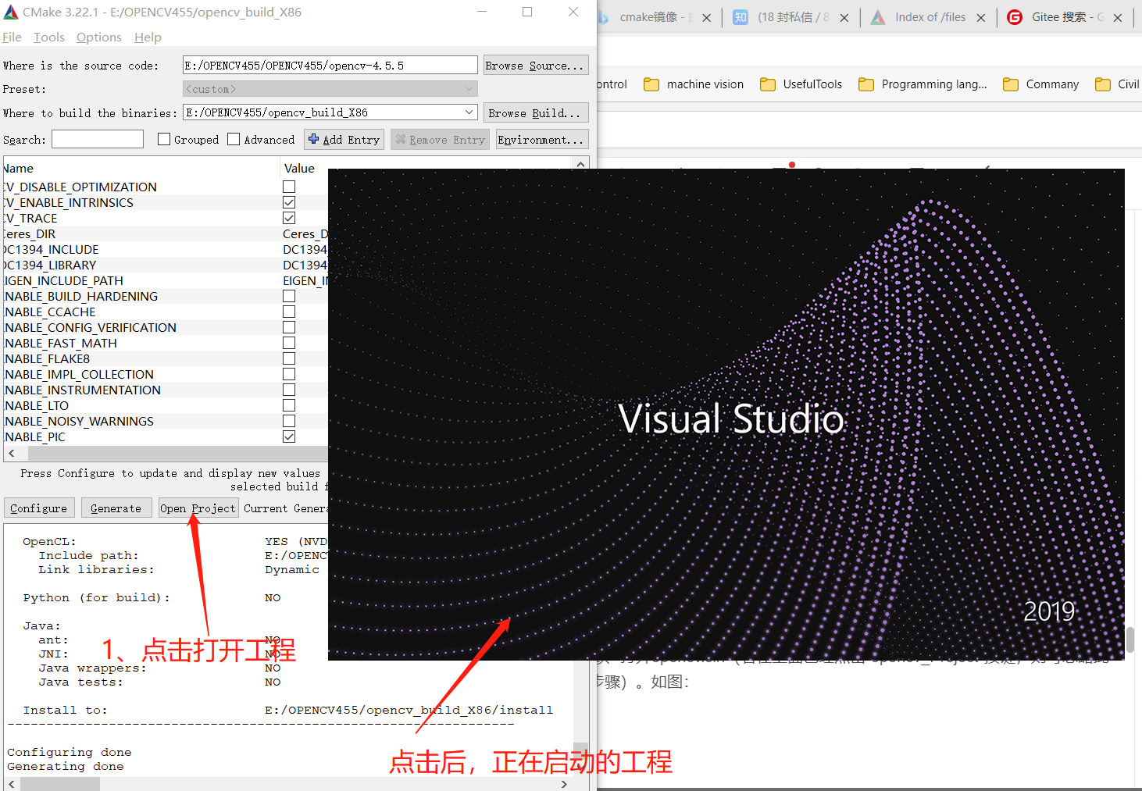
Task: Check the ENABLE_FAST_MATH value checkbox
Action: (x=288, y=342)
